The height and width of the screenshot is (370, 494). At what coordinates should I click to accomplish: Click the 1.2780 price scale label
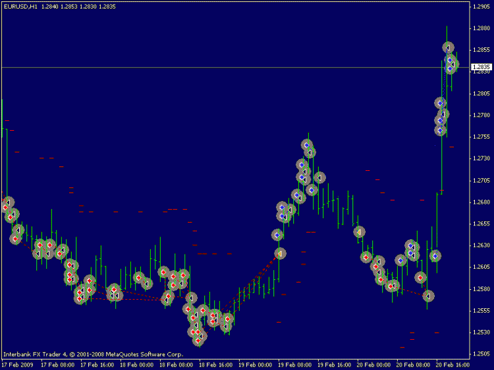481,116
